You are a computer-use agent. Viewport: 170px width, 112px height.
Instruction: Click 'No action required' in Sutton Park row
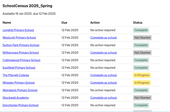pos(103,45)
